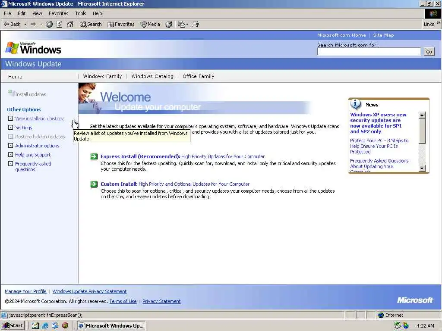Click box icon beside Administrator options
This screenshot has height=331, width=442.
pos(10,146)
